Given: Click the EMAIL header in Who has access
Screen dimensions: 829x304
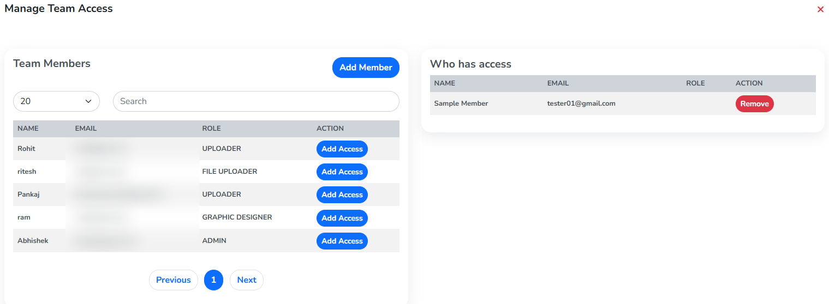Looking at the screenshot, I should coord(558,83).
